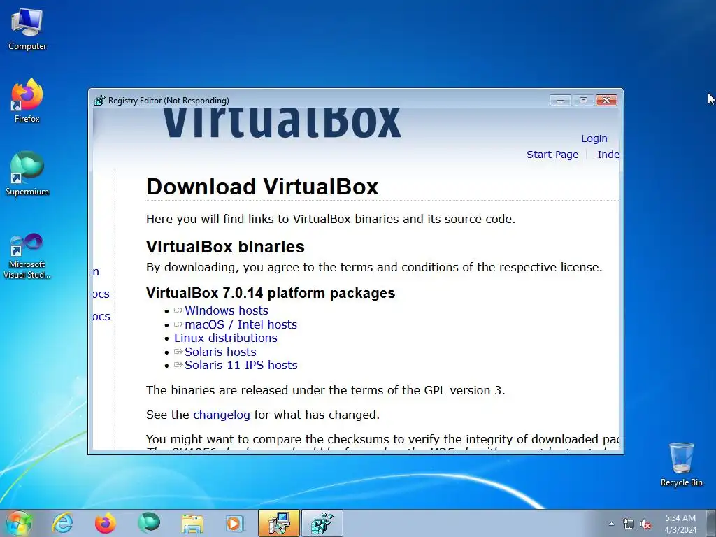Open the macOS / Intel hosts link
Viewport: 716px width, 537px height.
[241, 324]
